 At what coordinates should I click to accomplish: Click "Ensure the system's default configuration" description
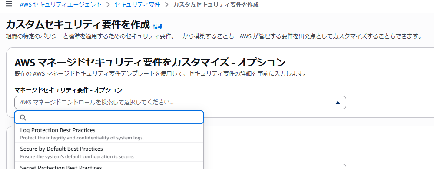tap(77, 156)
